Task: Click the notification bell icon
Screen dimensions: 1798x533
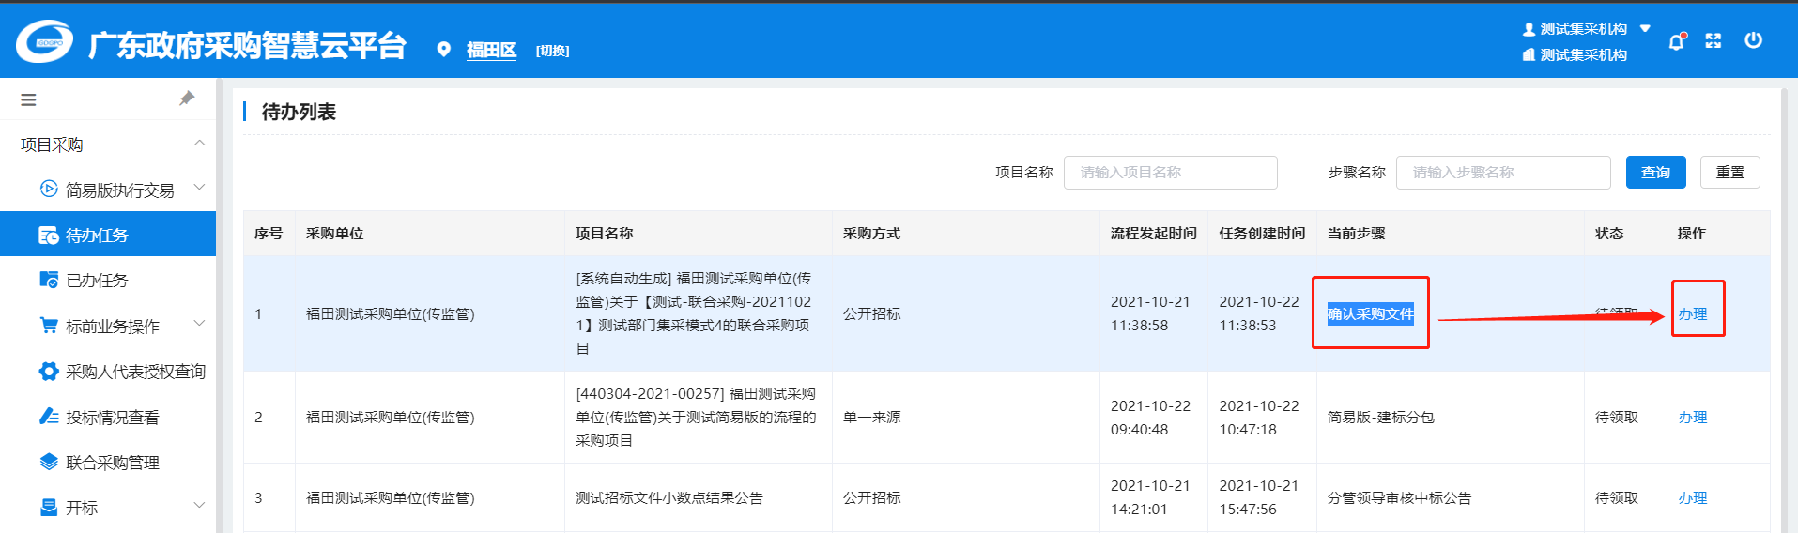Action: click(1676, 41)
